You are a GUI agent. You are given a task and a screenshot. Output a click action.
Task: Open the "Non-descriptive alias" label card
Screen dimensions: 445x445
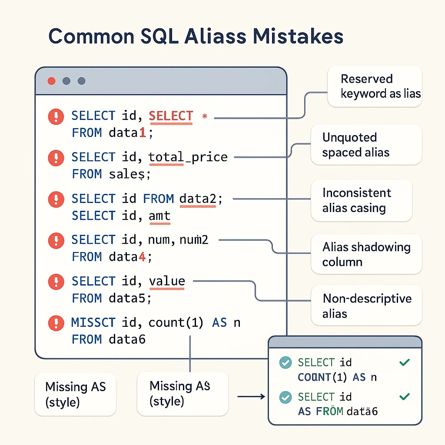point(366,306)
